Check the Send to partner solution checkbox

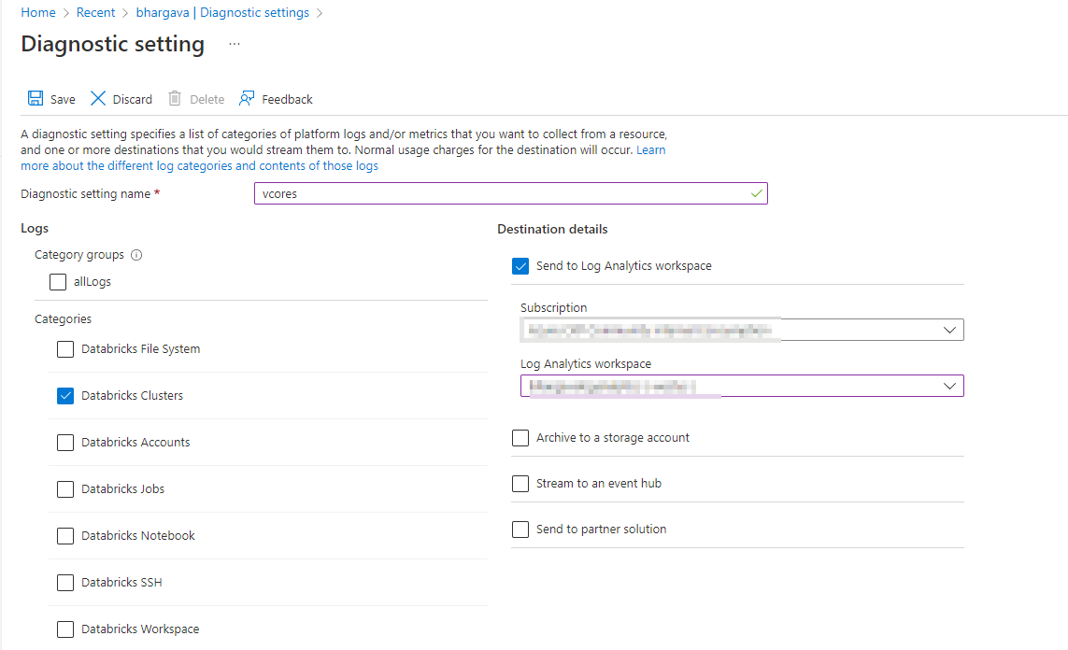pos(520,530)
